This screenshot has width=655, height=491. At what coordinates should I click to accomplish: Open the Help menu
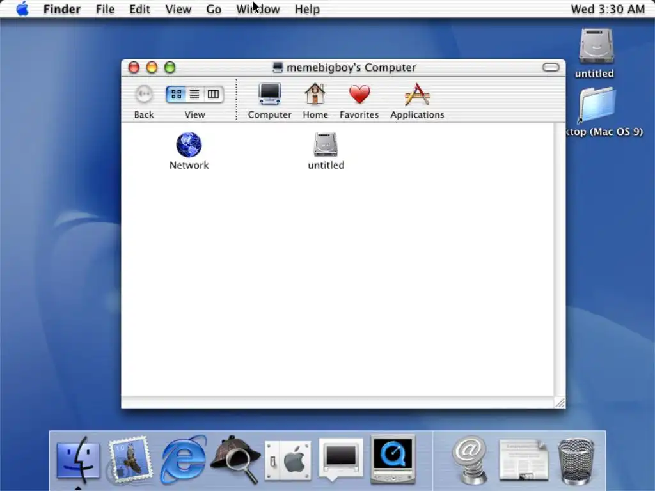tap(307, 9)
